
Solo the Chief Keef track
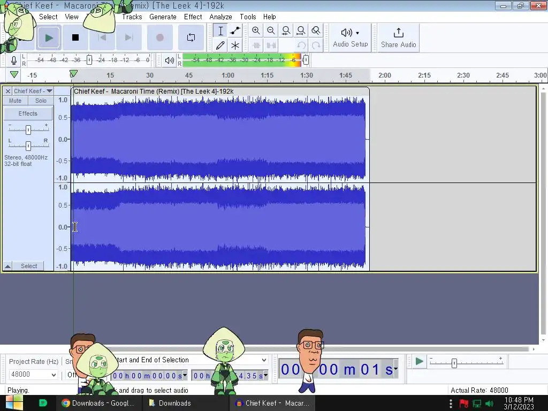(x=41, y=101)
